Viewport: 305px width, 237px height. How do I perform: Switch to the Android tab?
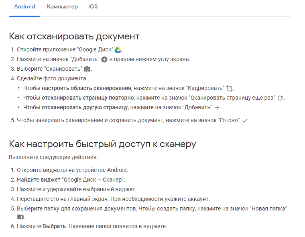click(24, 6)
